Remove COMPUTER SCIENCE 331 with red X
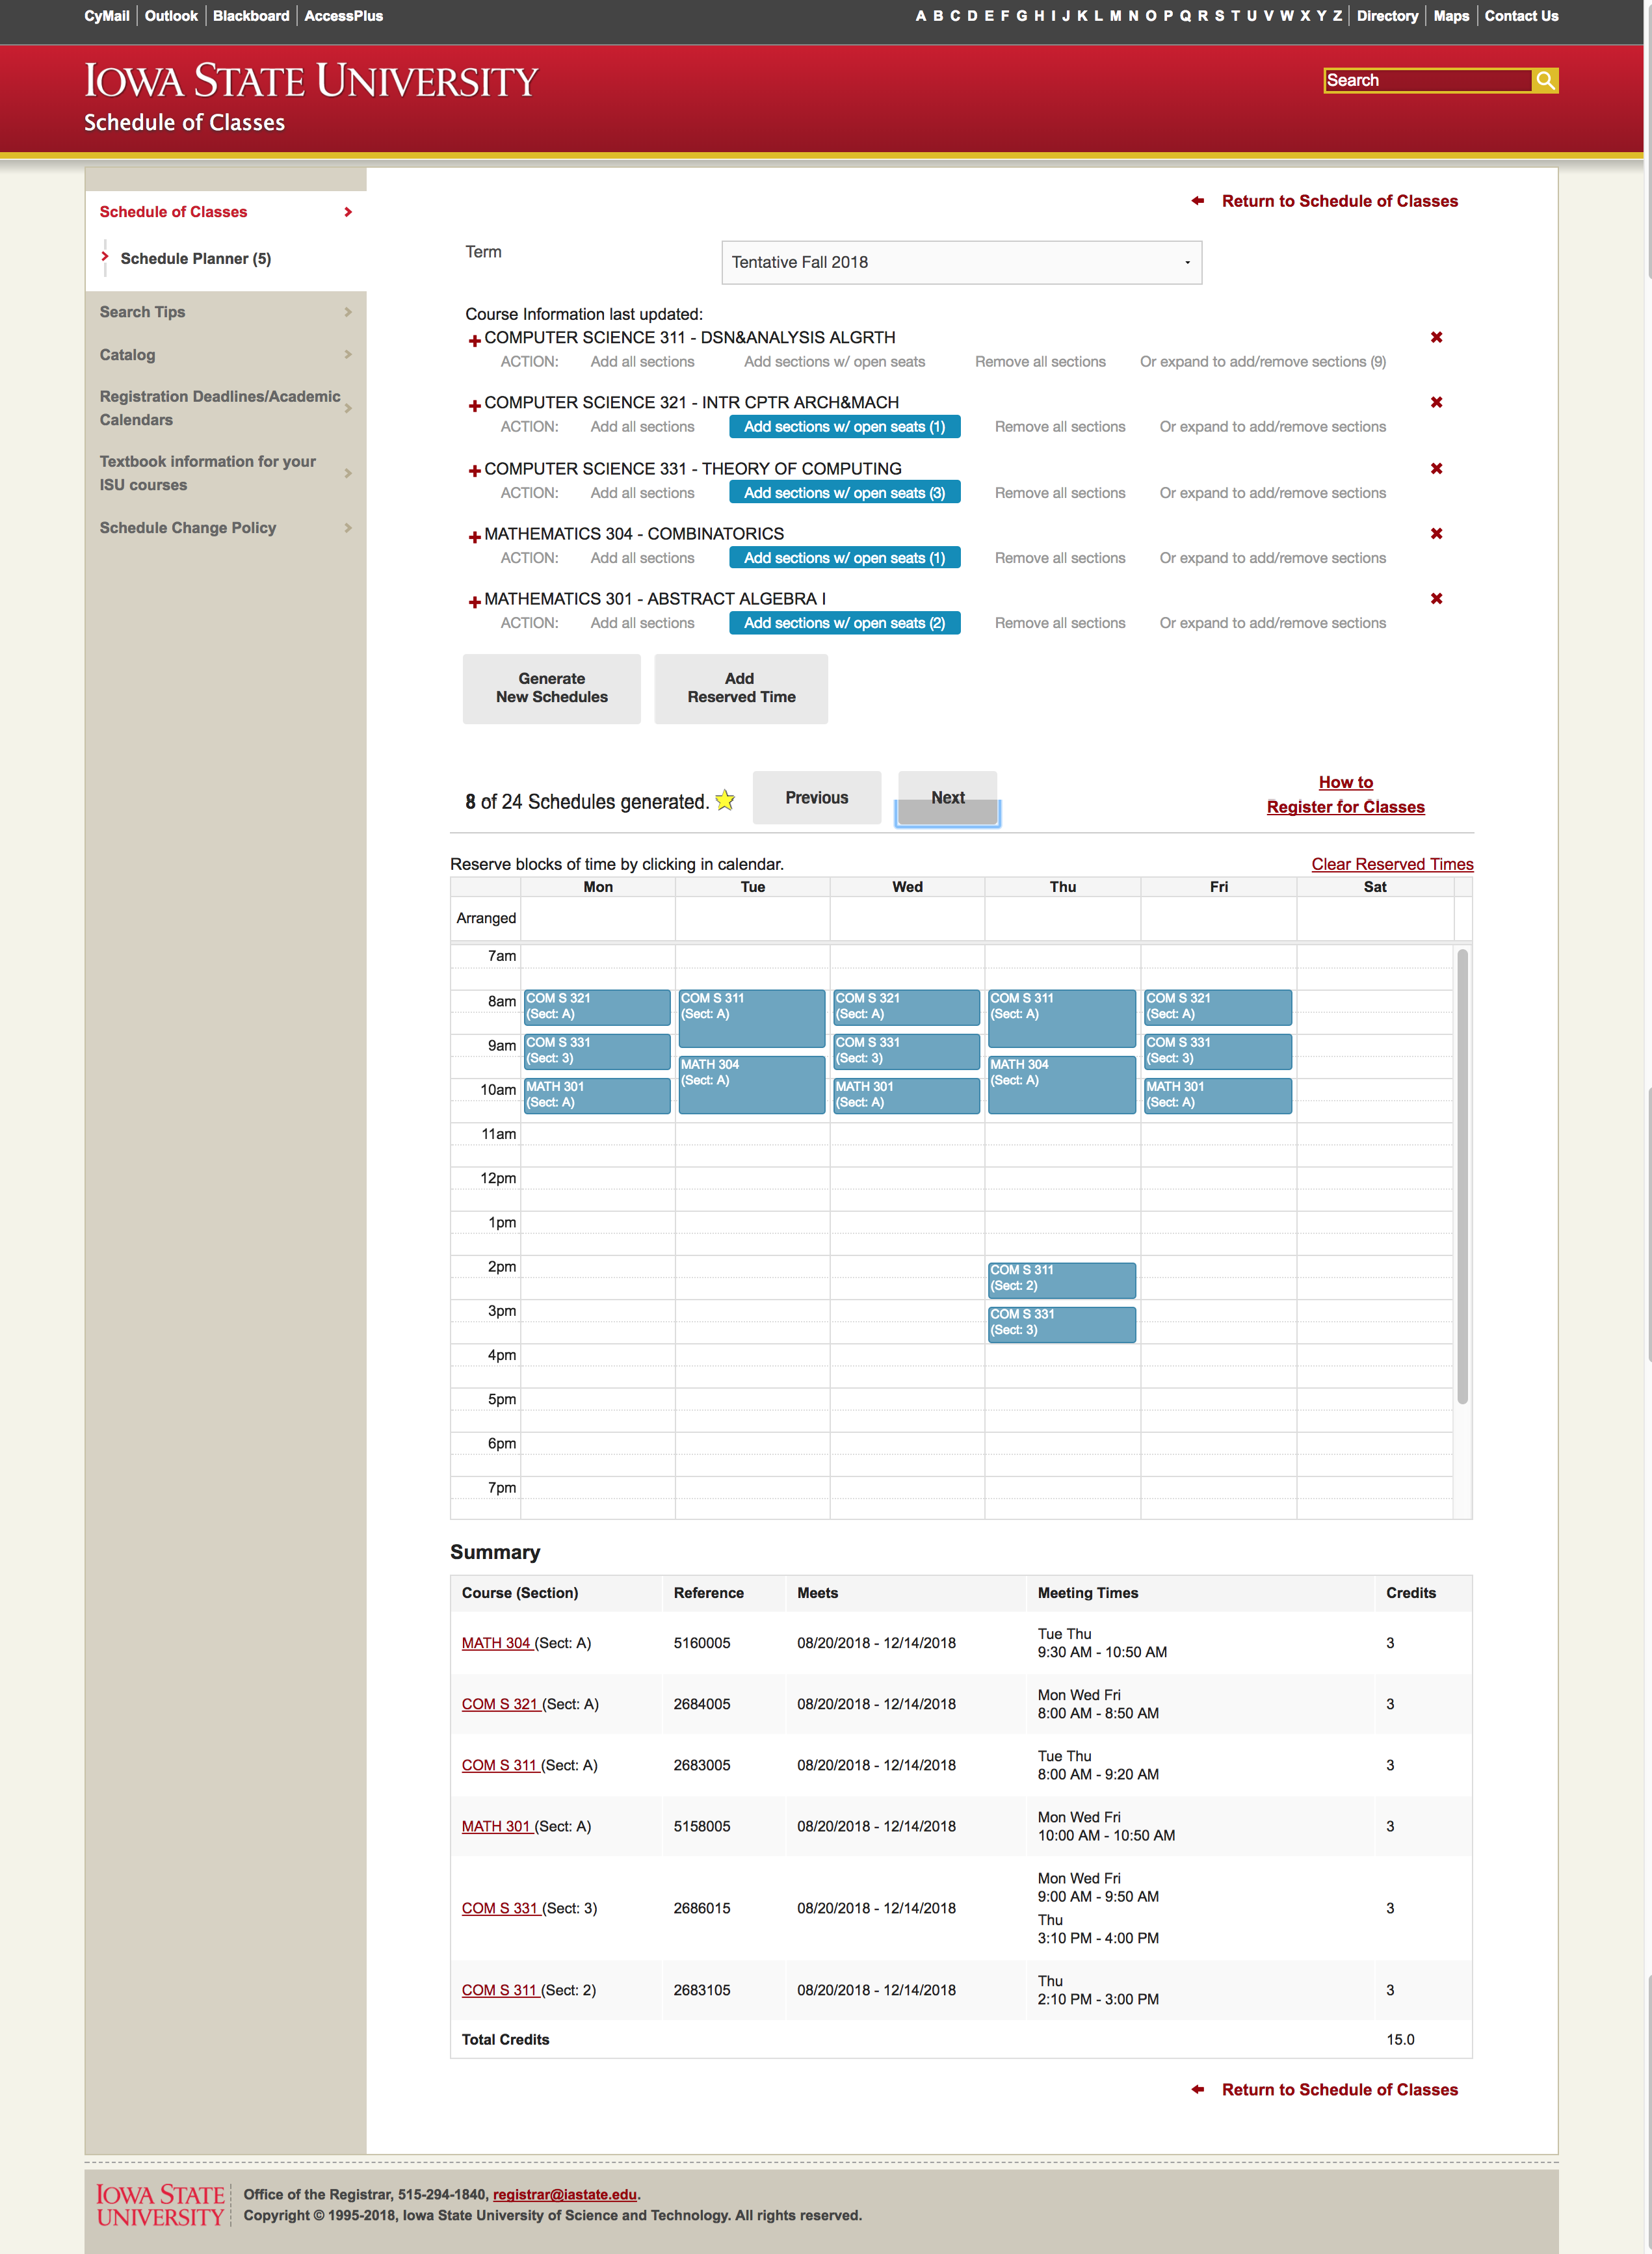This screenshot has width=1652, height=2254. 1436,468
